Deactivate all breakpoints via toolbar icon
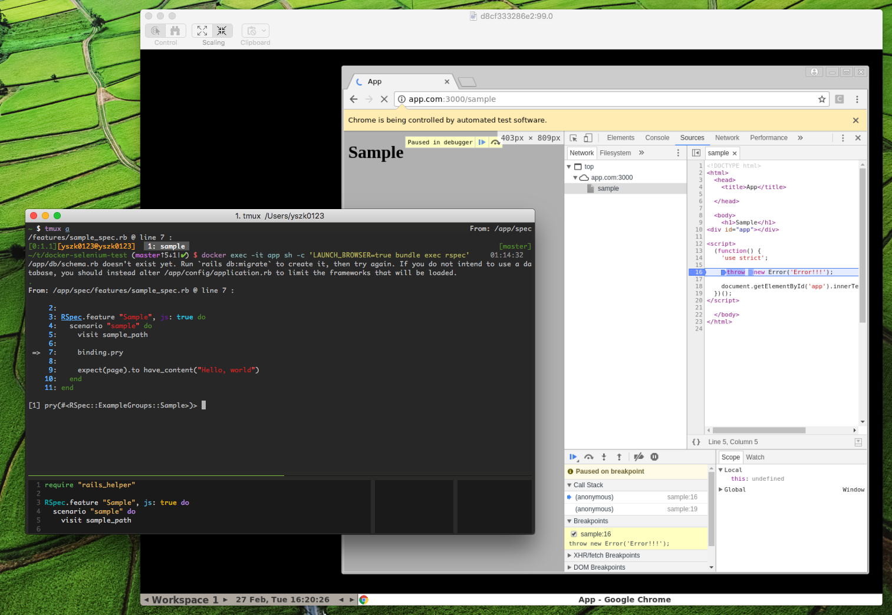This screenshot has height=615, width=892. [x=638, y=457]
